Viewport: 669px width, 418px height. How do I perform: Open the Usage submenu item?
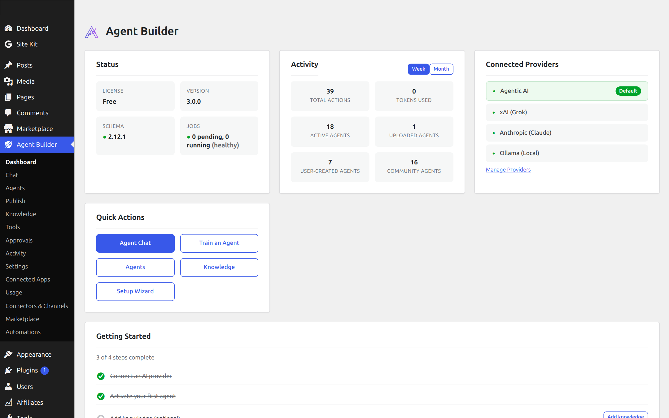(14, 293)
